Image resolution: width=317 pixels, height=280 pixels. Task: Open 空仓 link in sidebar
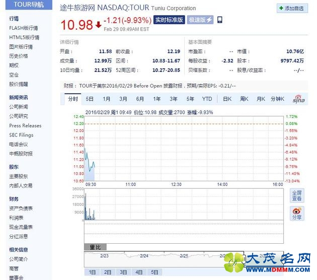14,75
